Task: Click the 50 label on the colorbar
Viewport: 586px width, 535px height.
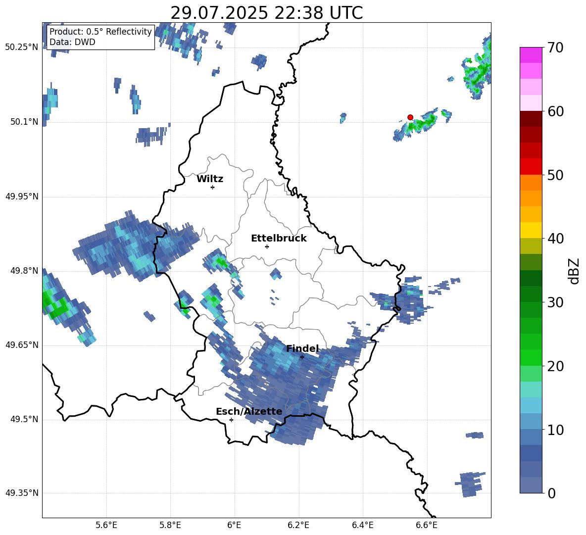Action: [x=555, y=175]
